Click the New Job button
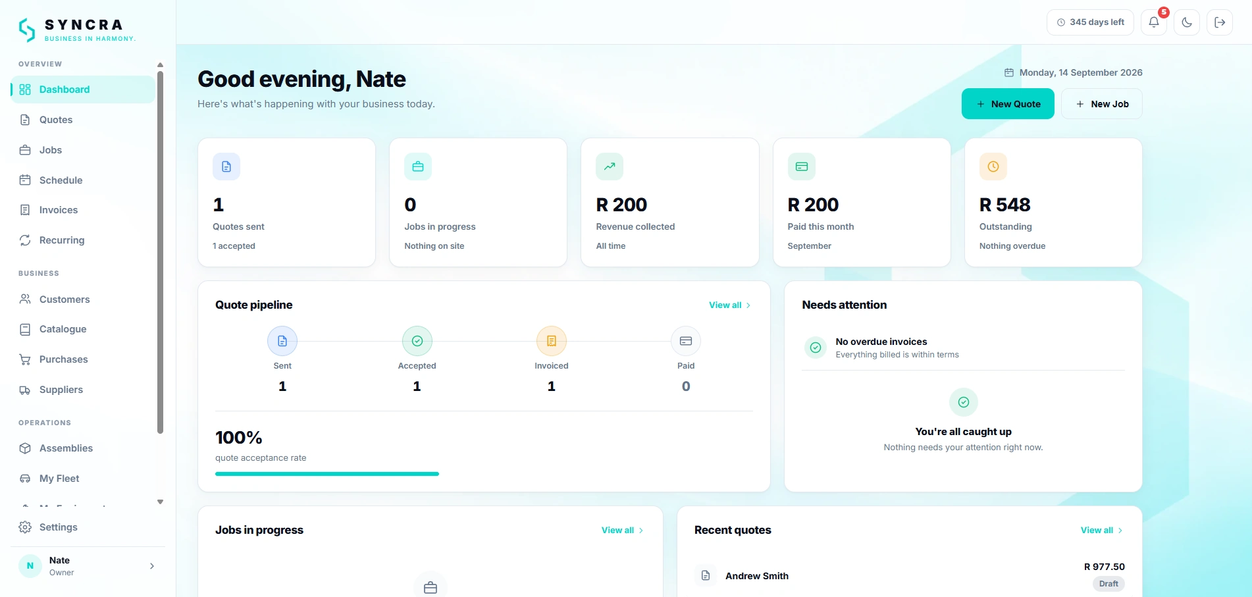 click(x=1102, y=104)
